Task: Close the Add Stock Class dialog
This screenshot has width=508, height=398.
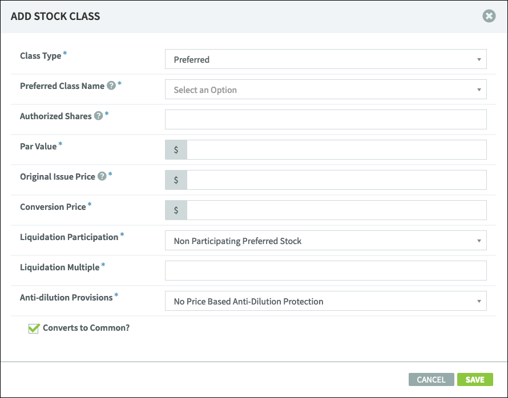Action: click(x=489, y=16)
